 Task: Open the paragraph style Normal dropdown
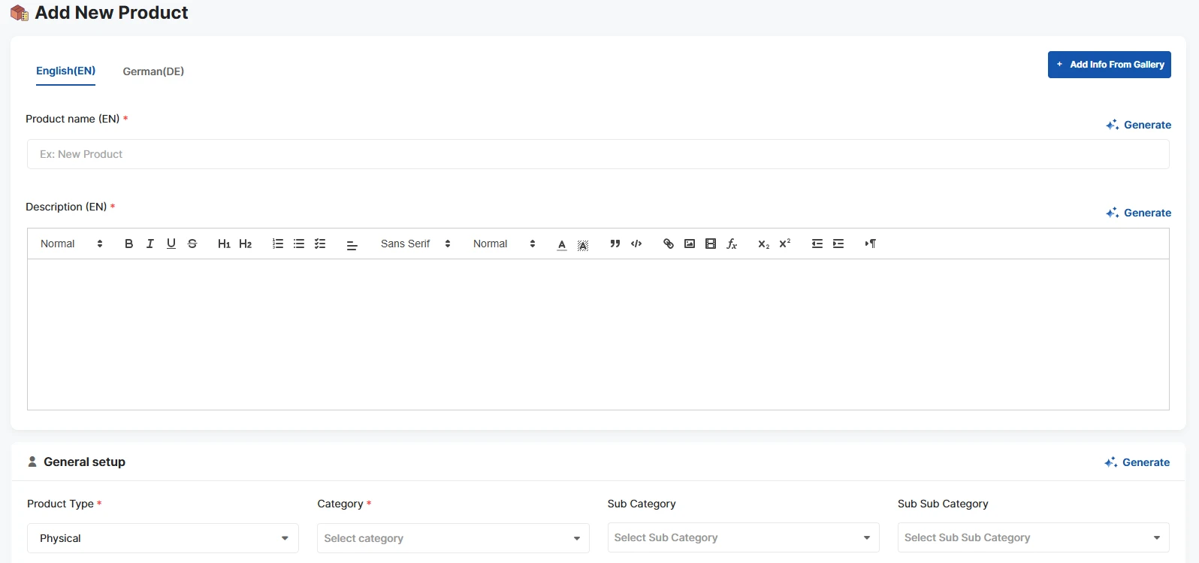[71, 244]
